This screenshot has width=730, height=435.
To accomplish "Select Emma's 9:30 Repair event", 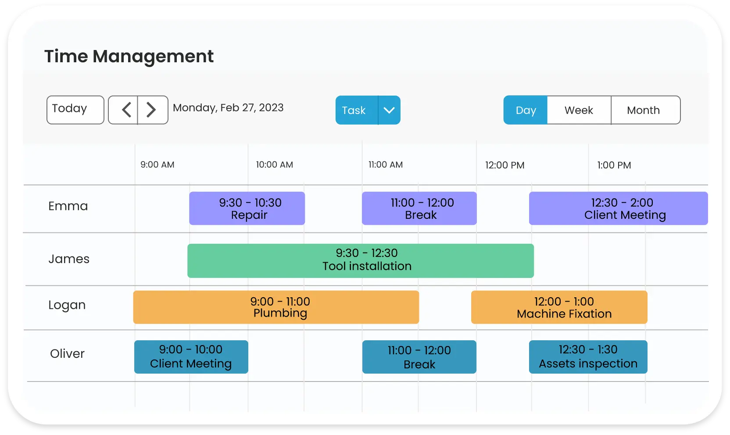I will [x=247, y=208].
